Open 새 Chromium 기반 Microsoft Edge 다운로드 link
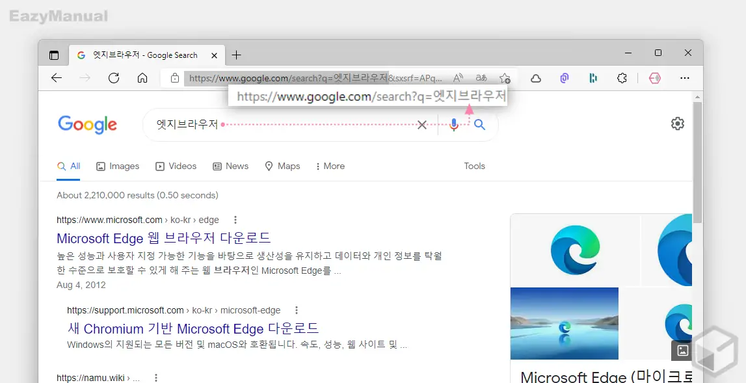746x383 pixels. click(193, 329)
